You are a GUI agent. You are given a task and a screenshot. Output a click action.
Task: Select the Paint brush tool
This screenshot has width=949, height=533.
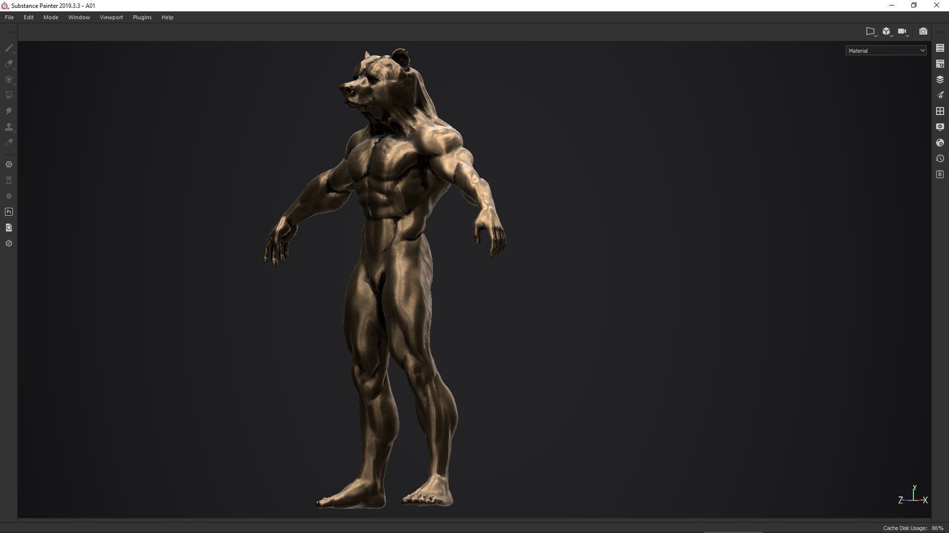pos(9,48)
